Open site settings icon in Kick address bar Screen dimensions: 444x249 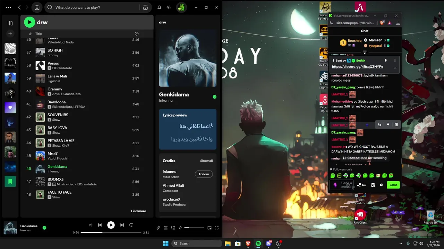click(332, 23)
